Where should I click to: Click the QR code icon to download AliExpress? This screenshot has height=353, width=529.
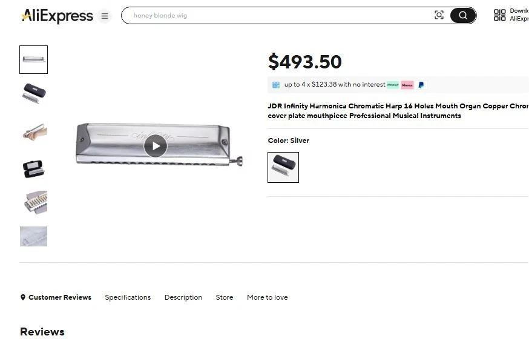point(500,14)
